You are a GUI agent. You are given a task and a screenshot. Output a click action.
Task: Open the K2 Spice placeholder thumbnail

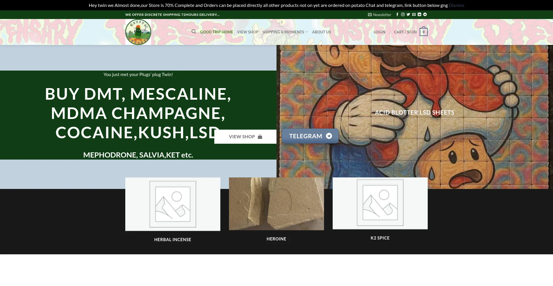(x=380, y=203)
